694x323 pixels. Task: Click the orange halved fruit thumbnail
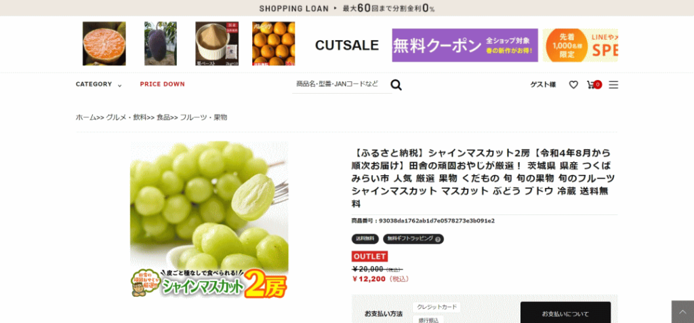click(104, 43)
